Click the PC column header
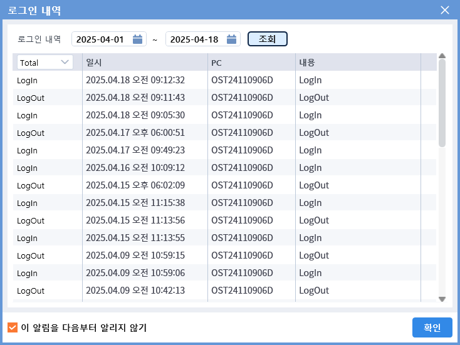This screenshot has width=460, height=345. point(251,63)
